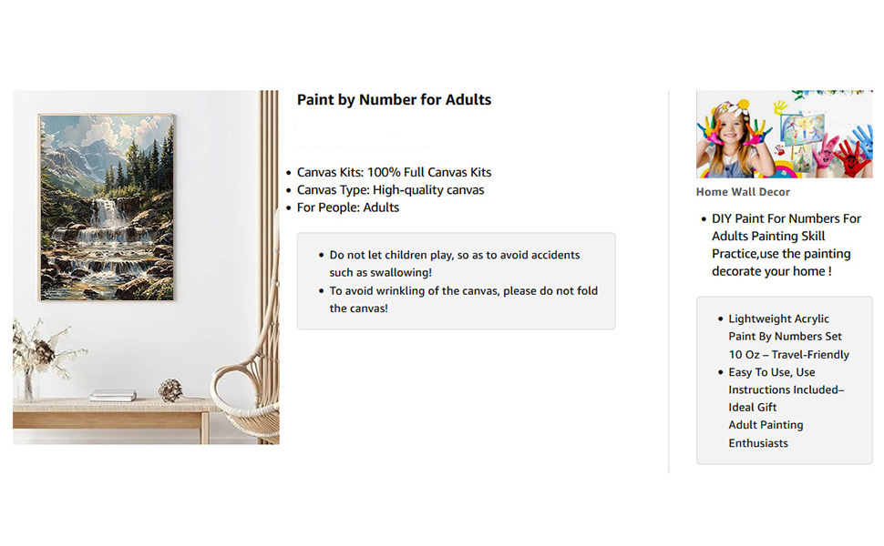Screen dimensions: 884x546
Task: Click the waterfall painting product image
Action: [146, 268]
